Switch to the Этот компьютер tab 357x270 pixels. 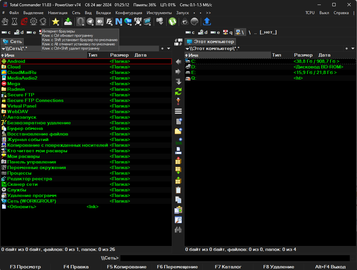point(211,42)
